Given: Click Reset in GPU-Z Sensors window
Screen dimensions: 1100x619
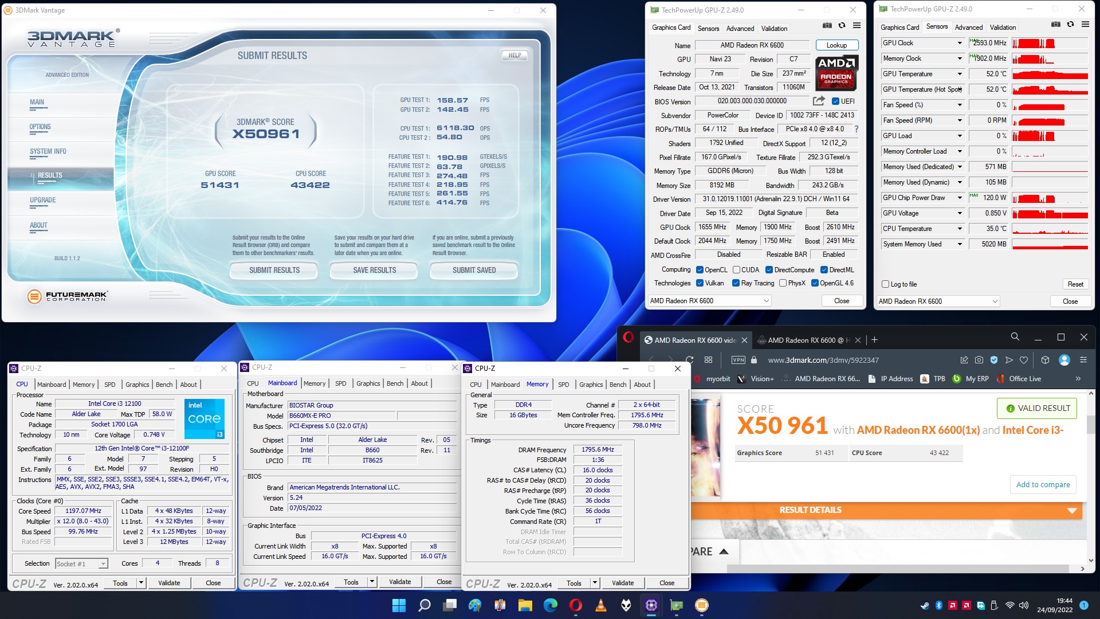Looking at the screenshot, I should point(1075,284).
